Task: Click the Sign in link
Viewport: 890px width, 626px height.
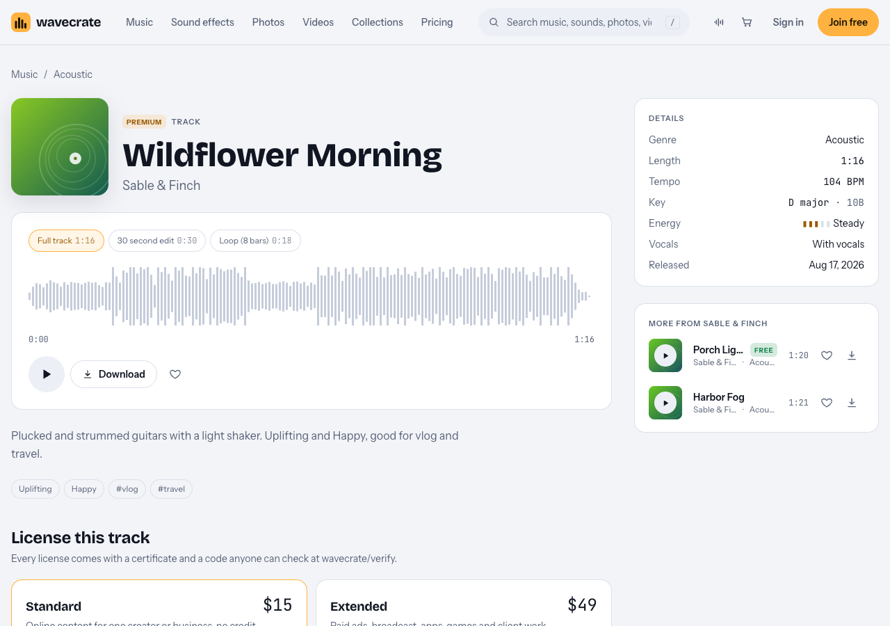Action: click(788, 22)
